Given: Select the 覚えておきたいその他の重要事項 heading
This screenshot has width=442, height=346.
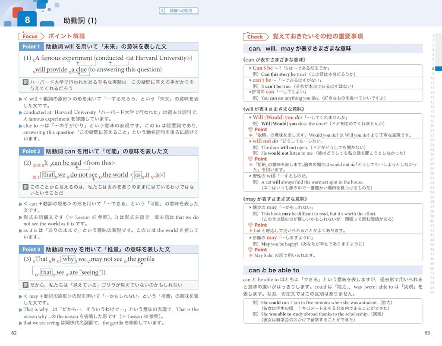Looking at the screenshot, I should (318, 36).
